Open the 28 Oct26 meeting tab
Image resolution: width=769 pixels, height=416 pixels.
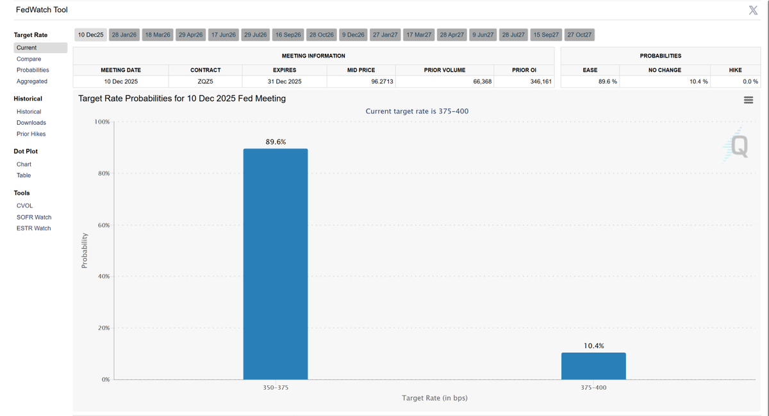322,35
